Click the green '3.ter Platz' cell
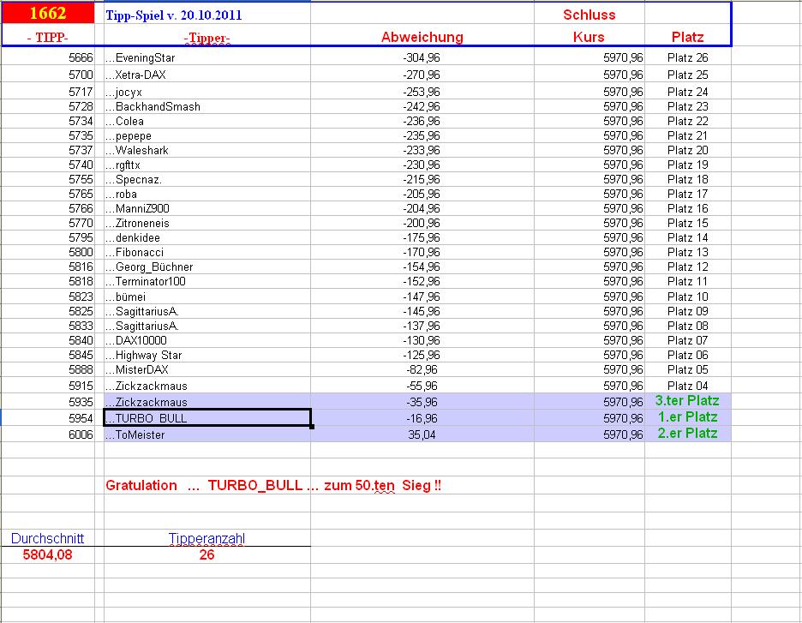This screenshot has width=802, height=623. (x=687, y=400)
